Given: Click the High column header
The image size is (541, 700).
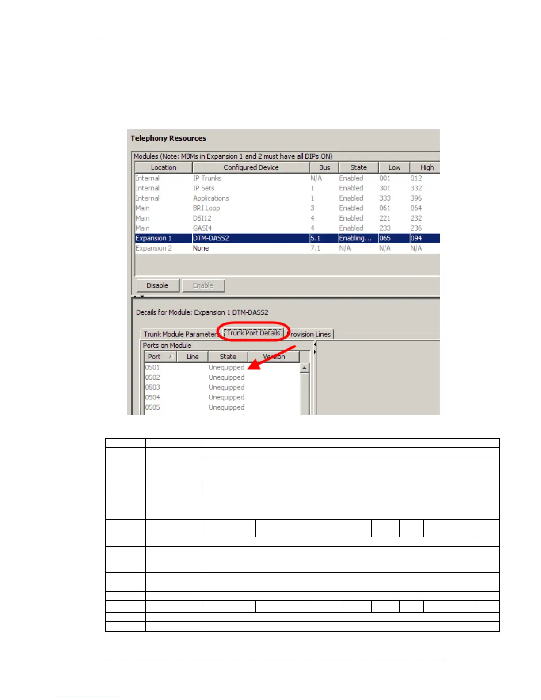Looking at the screenshot, I should coord(425,167).
